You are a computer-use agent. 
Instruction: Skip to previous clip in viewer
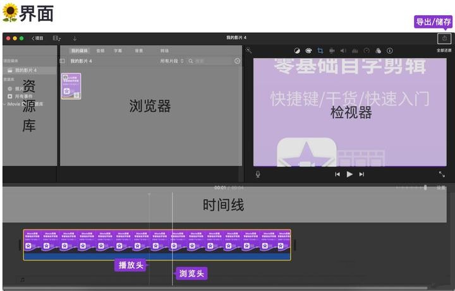point(337,174)
